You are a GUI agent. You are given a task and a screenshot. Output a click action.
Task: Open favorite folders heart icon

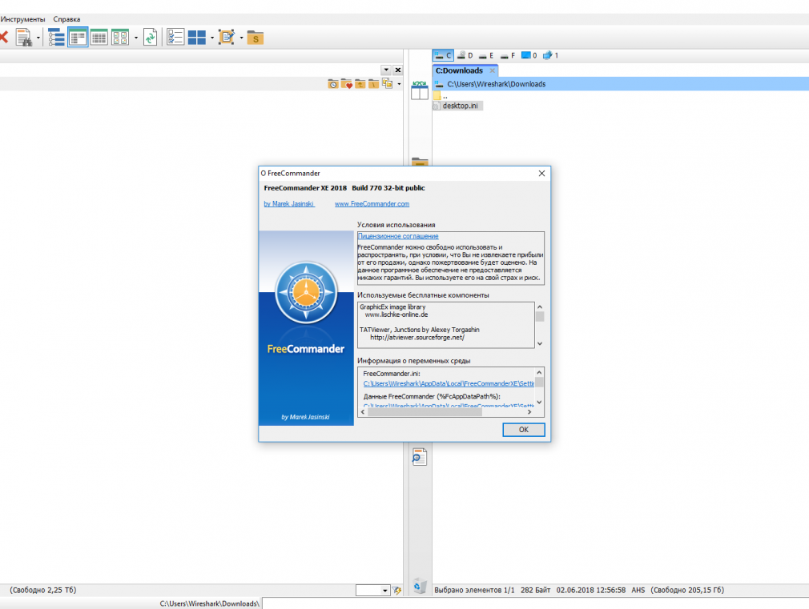tap(346, 84)
